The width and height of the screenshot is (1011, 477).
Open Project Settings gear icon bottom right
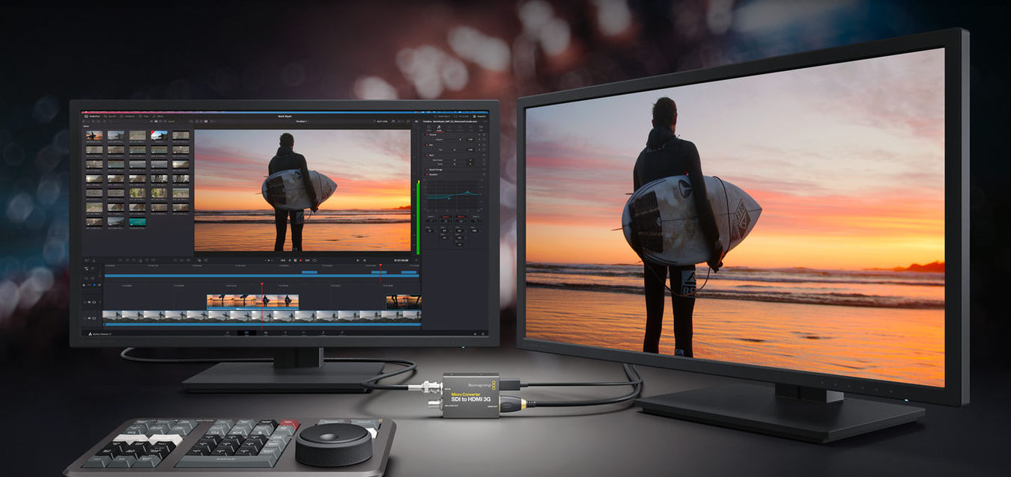click(483, 333)
